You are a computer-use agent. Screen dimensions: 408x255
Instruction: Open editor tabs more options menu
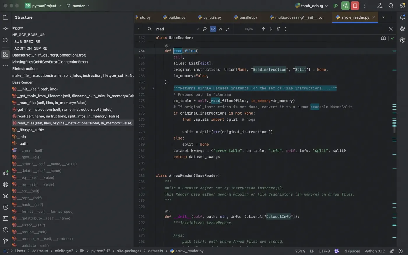tap(391, 17)
